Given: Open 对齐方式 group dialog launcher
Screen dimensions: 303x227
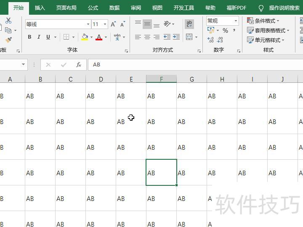Looking at the screenshot, I should (199, 51).
